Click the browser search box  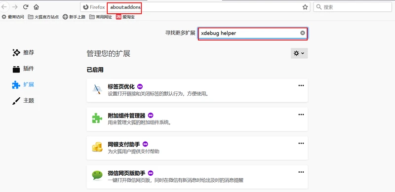pyautogui.click(x=353, y=7)
